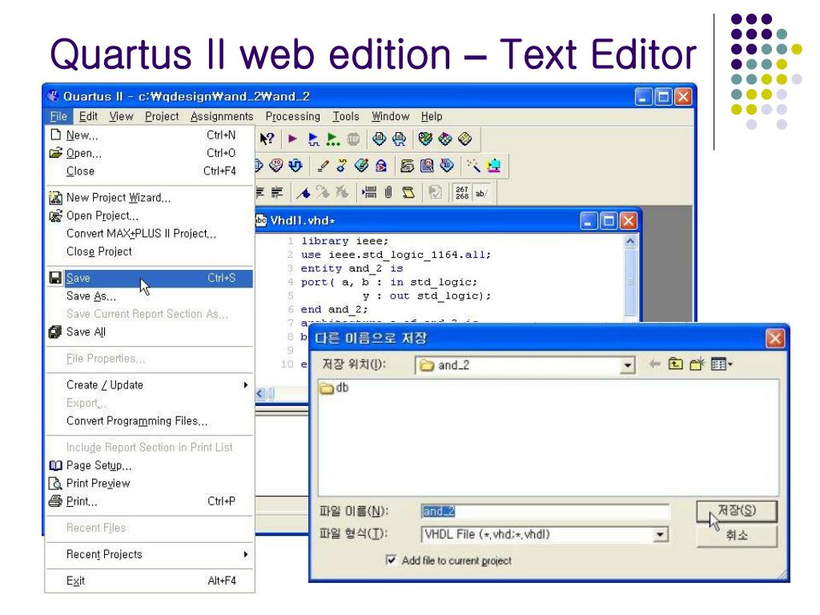The image size is (820, 615).
Task: Open the VHDL File type dropdown
Action: (661, 534)
